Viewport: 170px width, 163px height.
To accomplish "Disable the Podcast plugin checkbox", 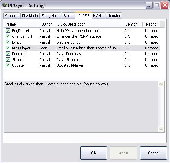I will click(x=8, y=54).
